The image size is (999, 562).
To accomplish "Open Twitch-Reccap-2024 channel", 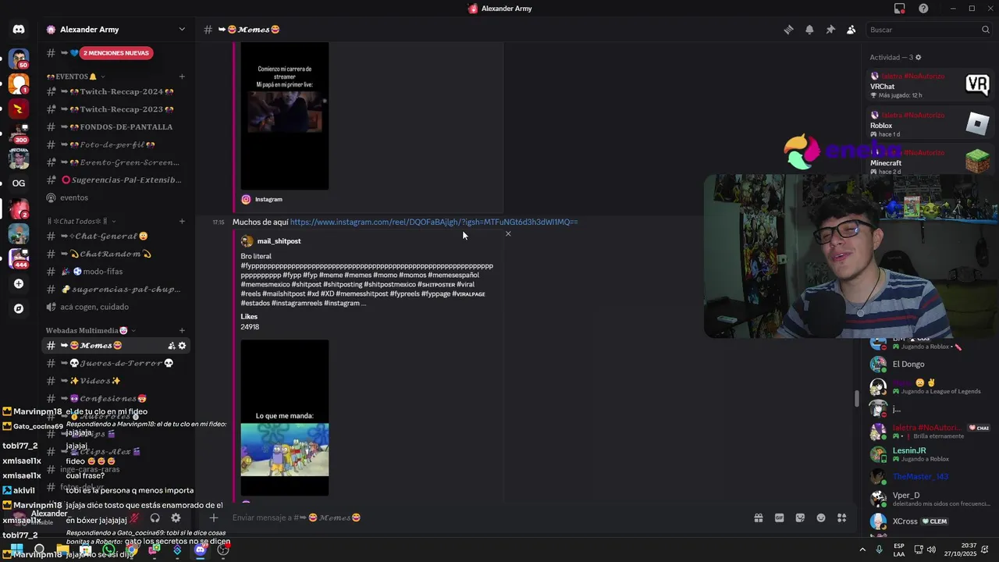I will 116,91.
